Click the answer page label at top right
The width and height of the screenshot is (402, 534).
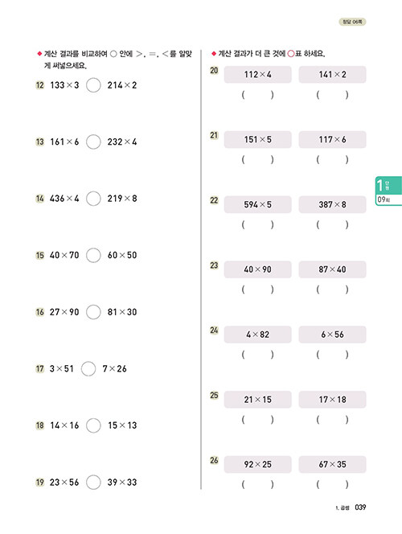pyautogui.click(x=352, y=22)
